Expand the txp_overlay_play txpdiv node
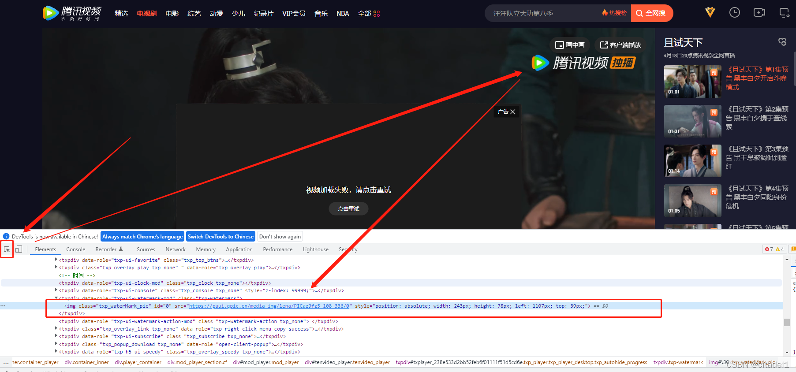The image size is (796, 372). (56, 268)
